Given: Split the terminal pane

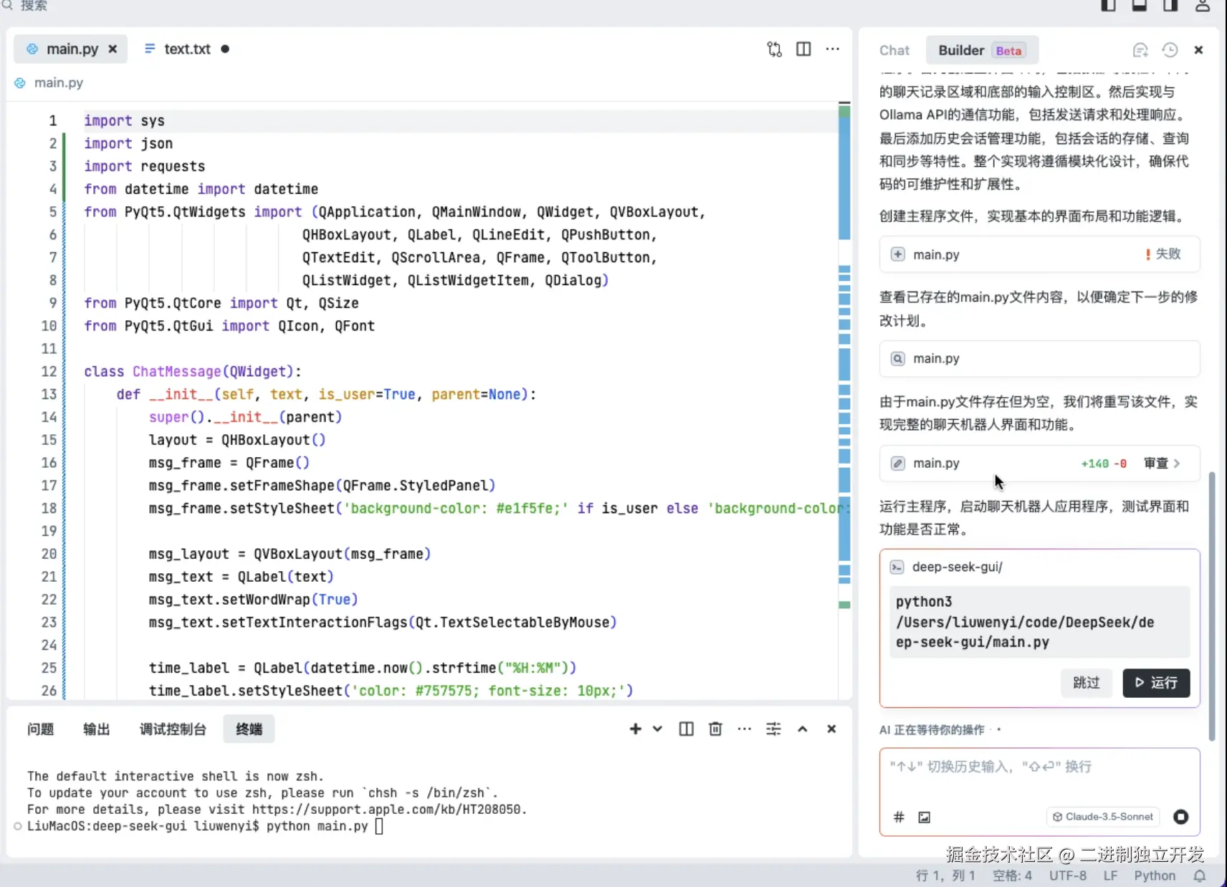Looking at the screenshot, I should coord(686,729).
